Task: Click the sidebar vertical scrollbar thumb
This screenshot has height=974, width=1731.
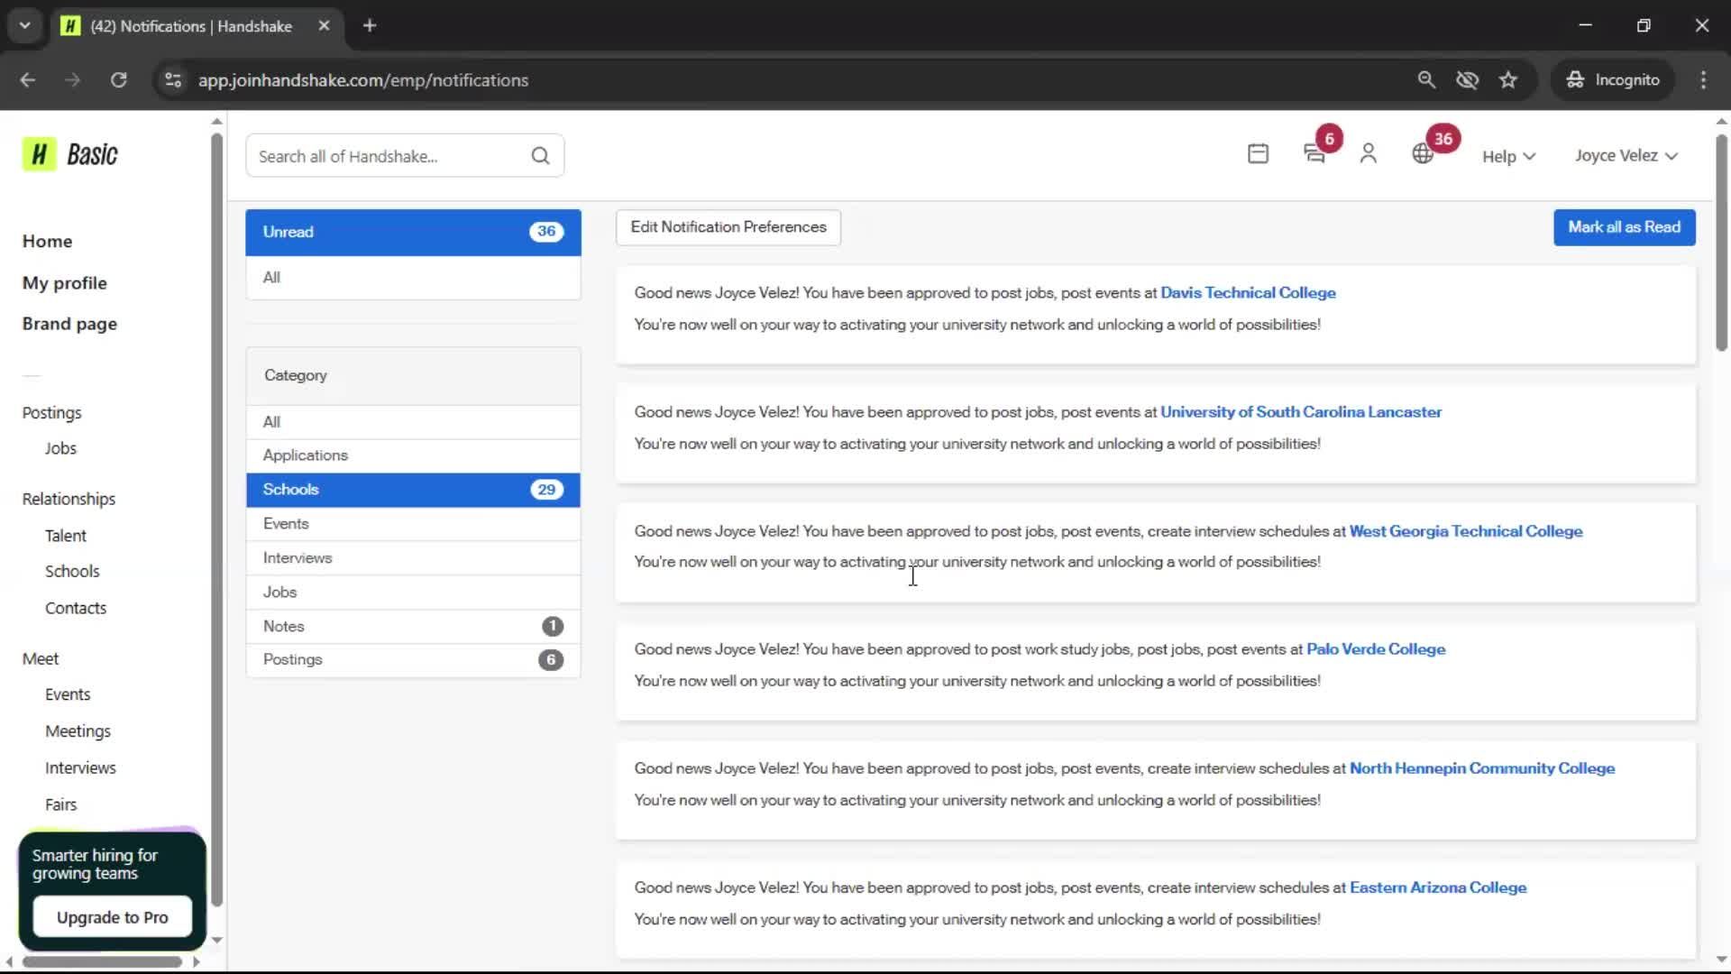Action: pyautogui.click(x=216, y=519)
